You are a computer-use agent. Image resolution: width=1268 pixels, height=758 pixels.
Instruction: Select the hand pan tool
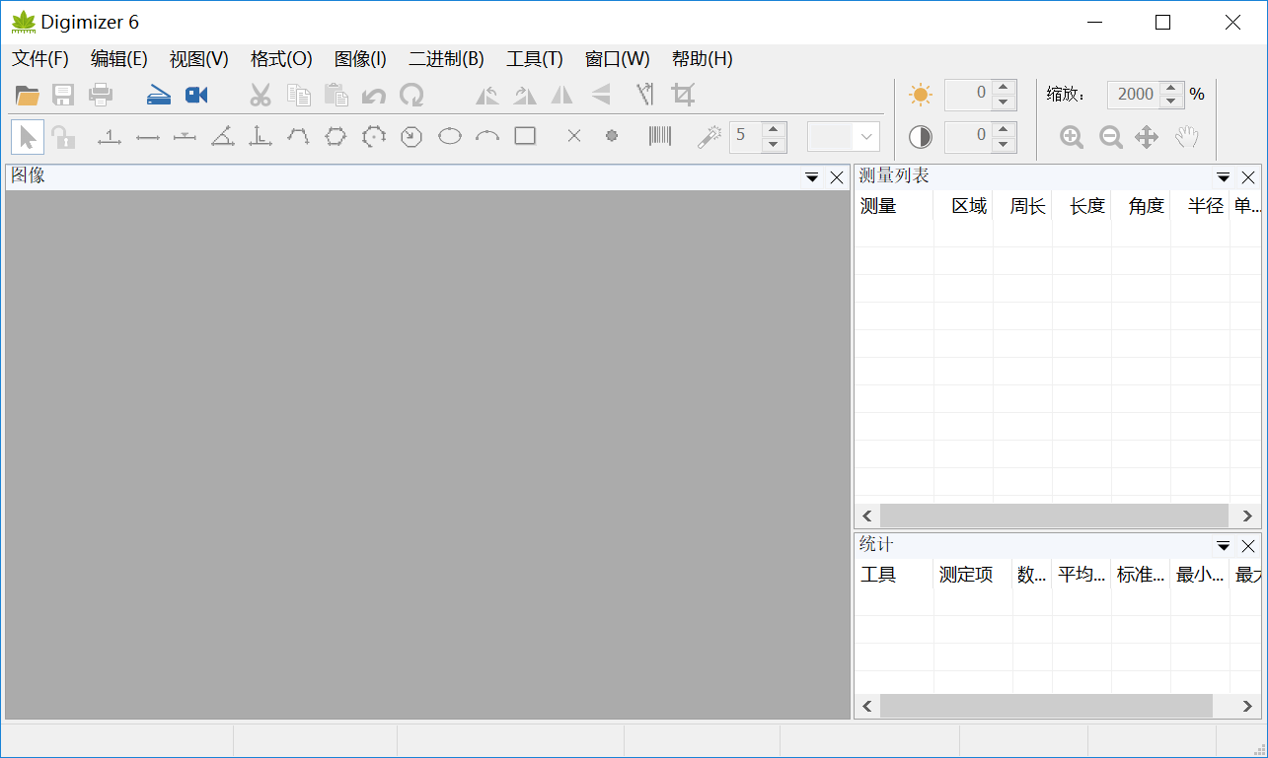pyautogui.click(x=1187, y=137)
